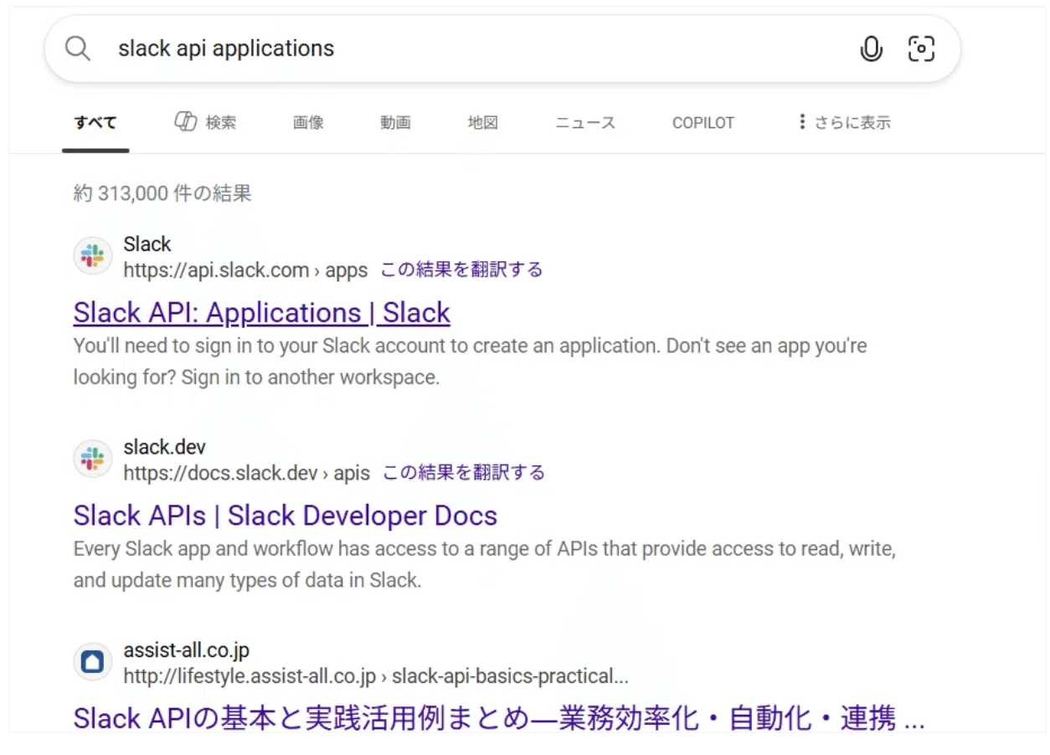Click the Slack favicon of slack.dev result
Image resolution: width=1050 pixels, height=755 pixels.
pos(93,458)
